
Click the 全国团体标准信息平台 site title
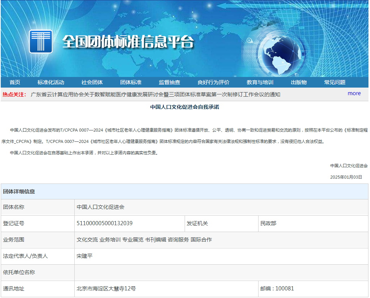(x=128, y=42)
